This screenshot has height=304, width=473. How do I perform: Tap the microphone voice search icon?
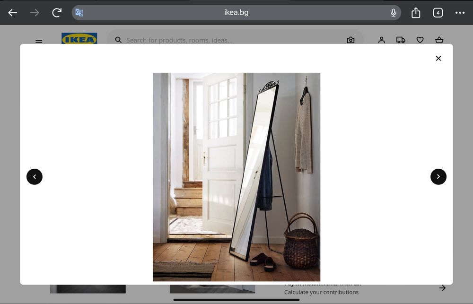point(393,13)
